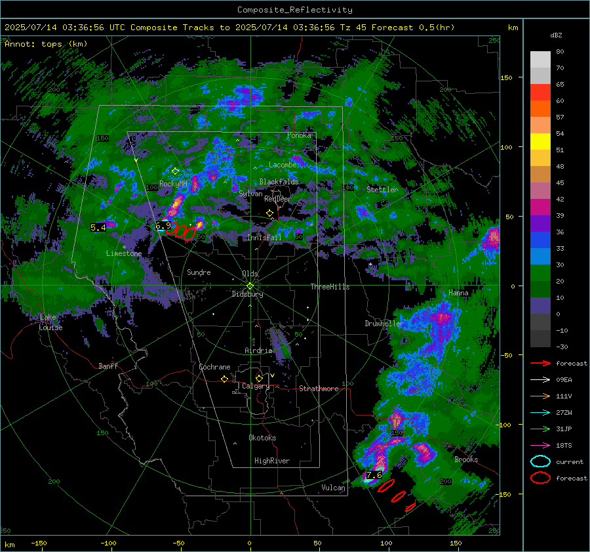Click the 'Annot: tops (km)' annotation text
This screenshot has height=552, width=590.
[47, 44]
